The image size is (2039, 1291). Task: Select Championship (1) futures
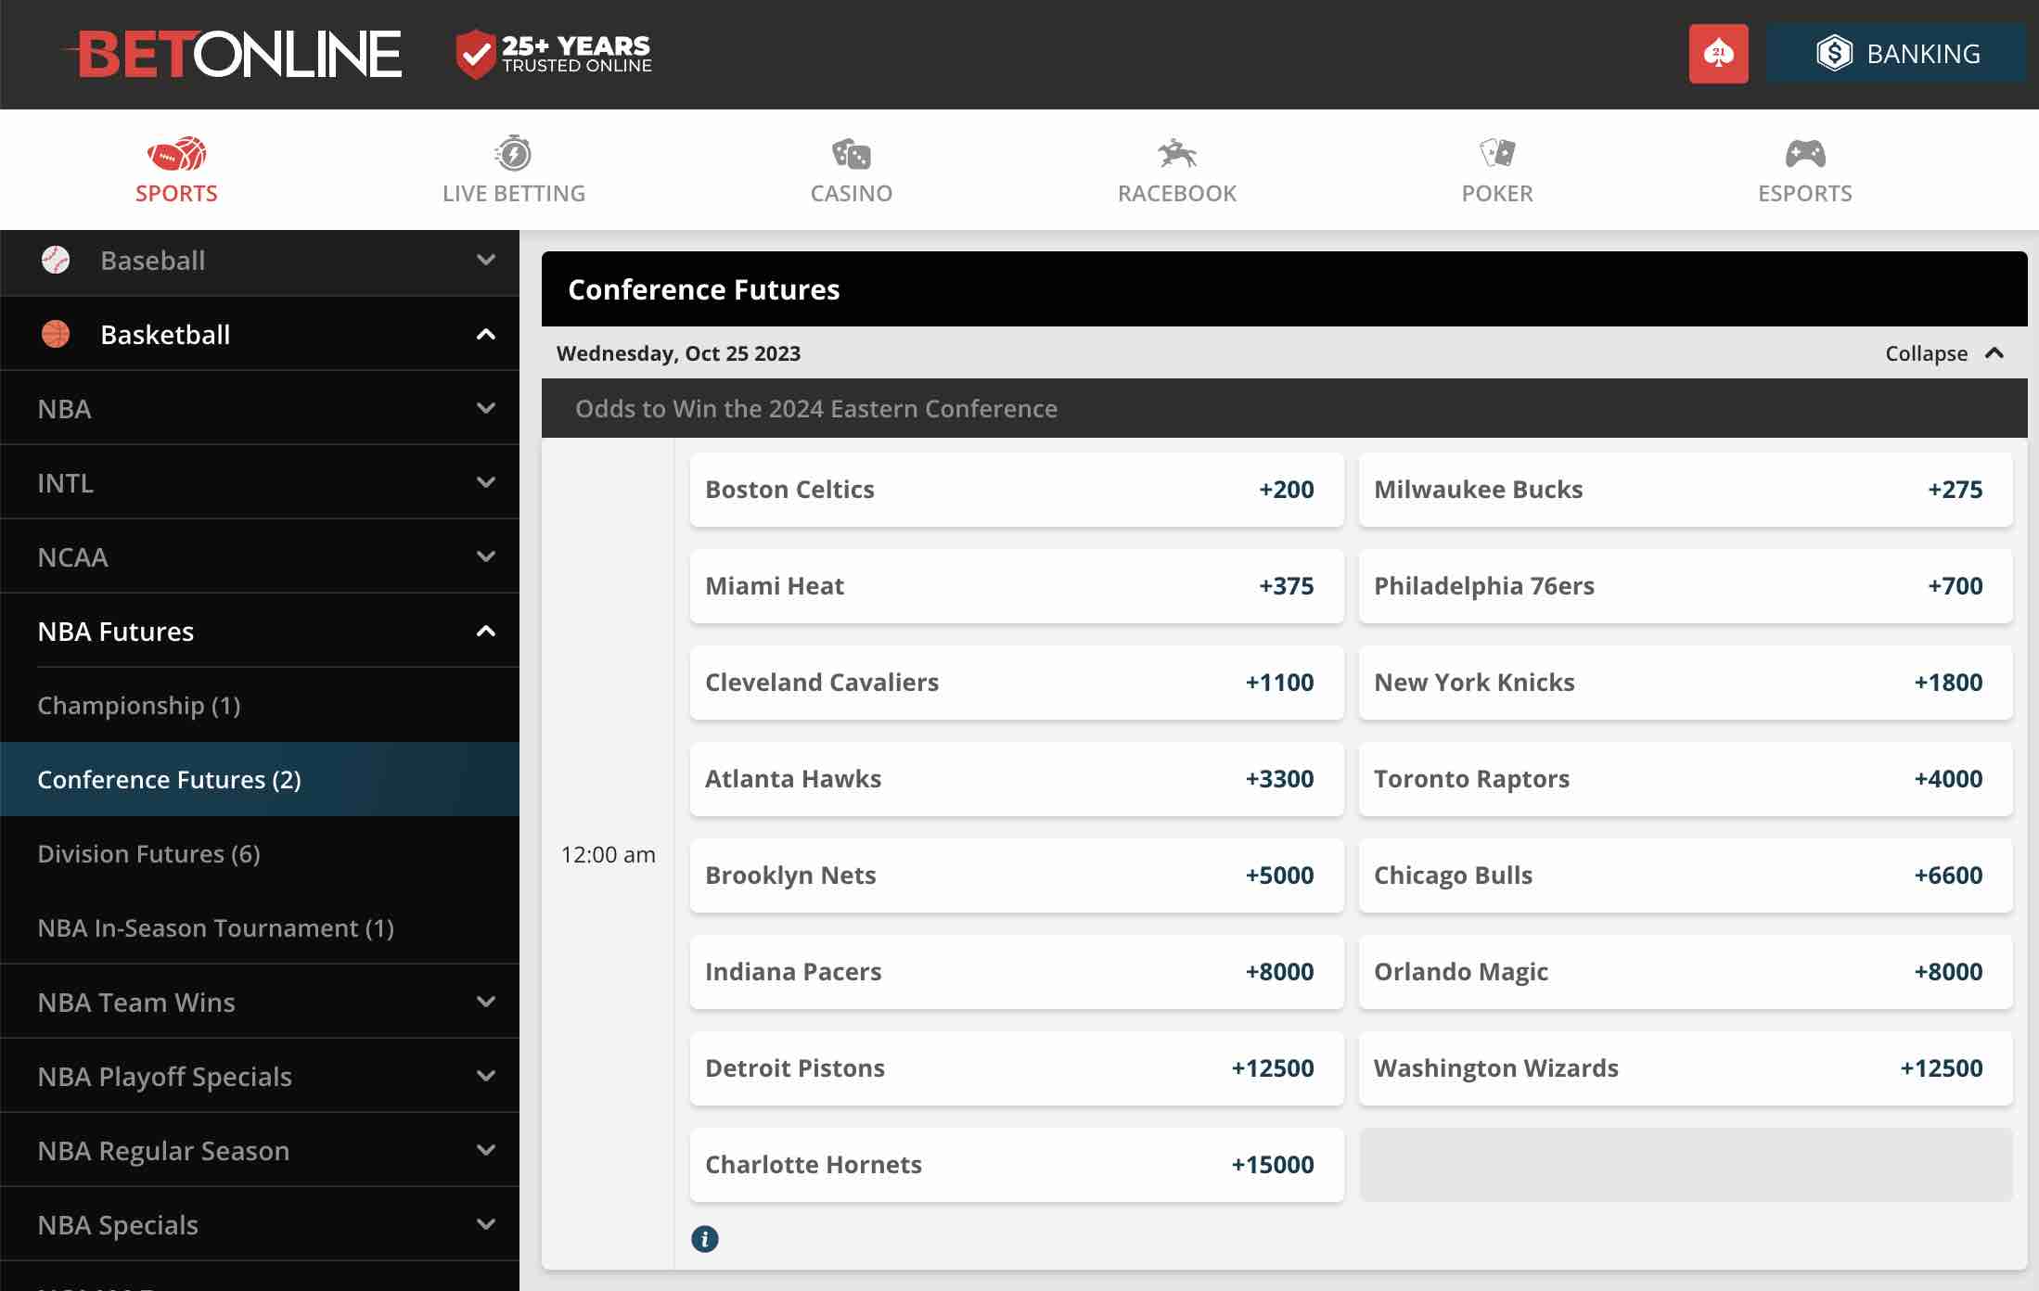139,706
